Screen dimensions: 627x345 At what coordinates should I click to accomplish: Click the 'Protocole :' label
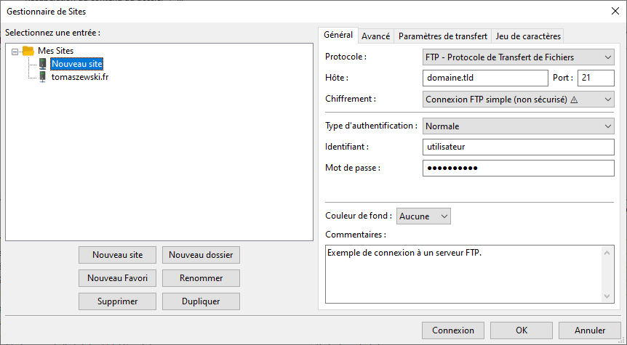346,57
